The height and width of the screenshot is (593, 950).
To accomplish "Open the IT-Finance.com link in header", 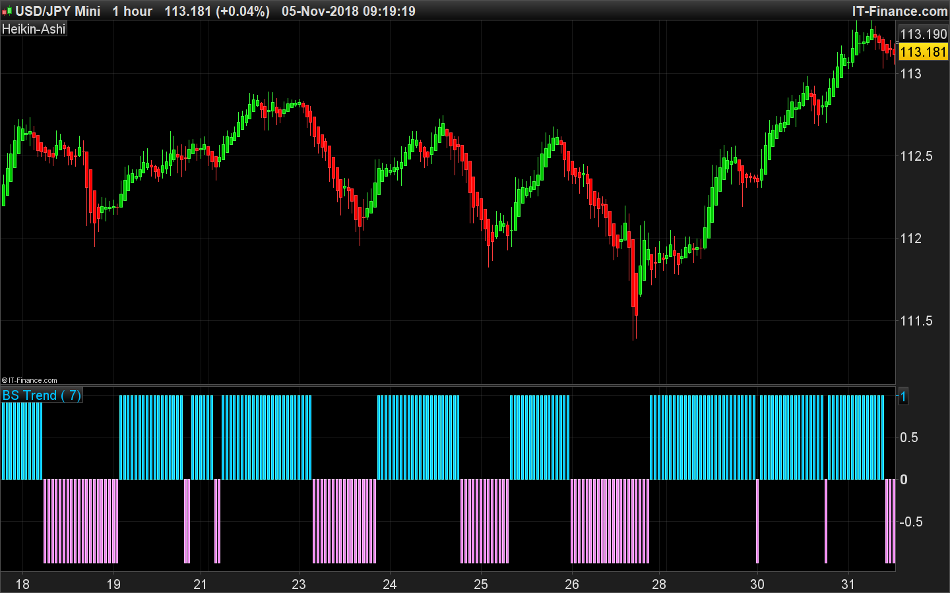I will (x=899, y=11).
